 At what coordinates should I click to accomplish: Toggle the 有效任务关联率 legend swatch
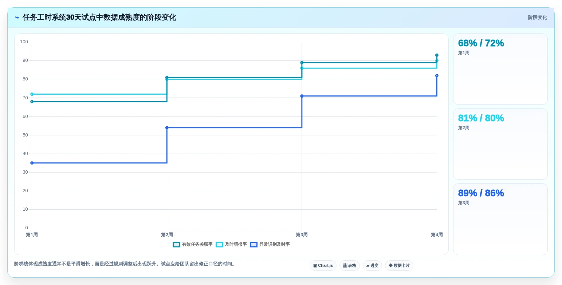point(176,245)
